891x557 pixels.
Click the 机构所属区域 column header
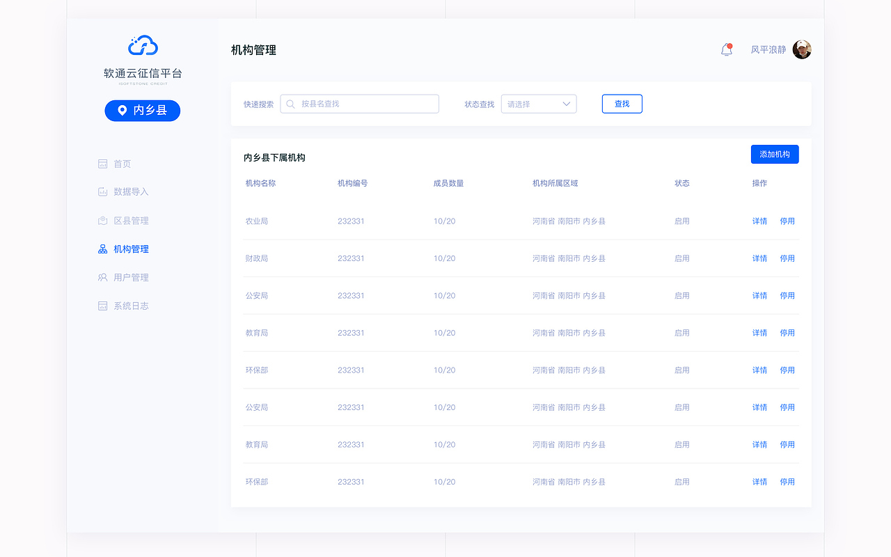pyautogui.click(x=555, y=183)
